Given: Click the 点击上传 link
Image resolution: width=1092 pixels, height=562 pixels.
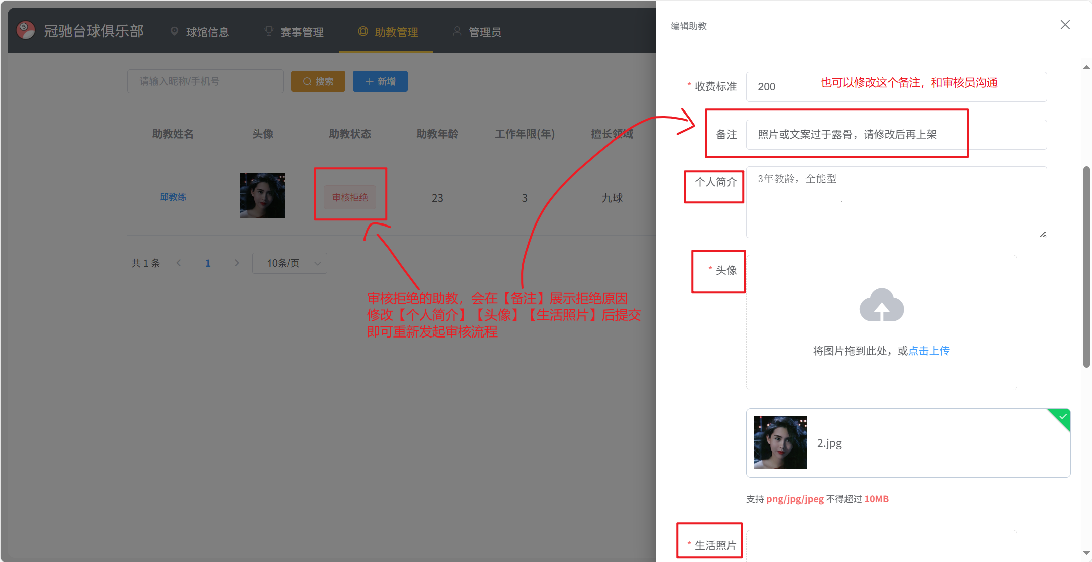Looking at the screenshot, I should click(929, 351).
